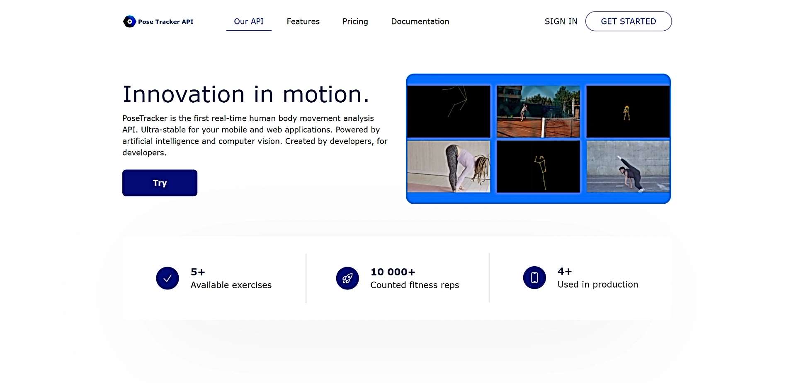Click the Pose Tracker API brand name
This screenshot has width=796, height=383.
point(166,21)
